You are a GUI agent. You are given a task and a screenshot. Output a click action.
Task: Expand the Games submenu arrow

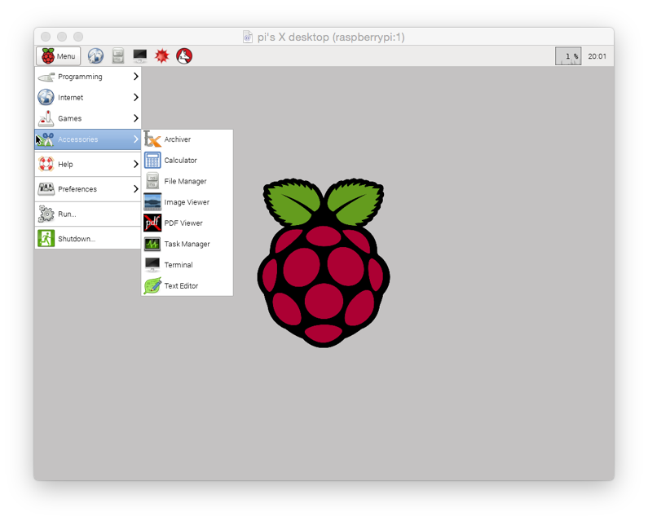pyautogui.click(x=135, y=118)
